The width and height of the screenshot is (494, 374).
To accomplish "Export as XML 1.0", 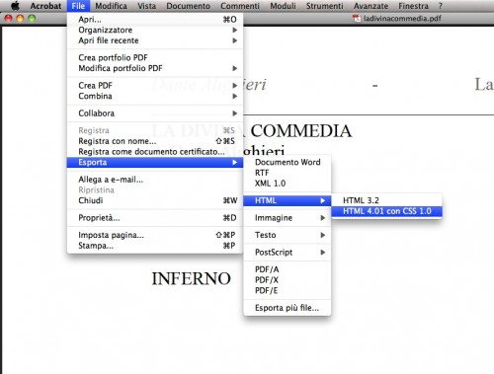I will [x=288, y=184].
